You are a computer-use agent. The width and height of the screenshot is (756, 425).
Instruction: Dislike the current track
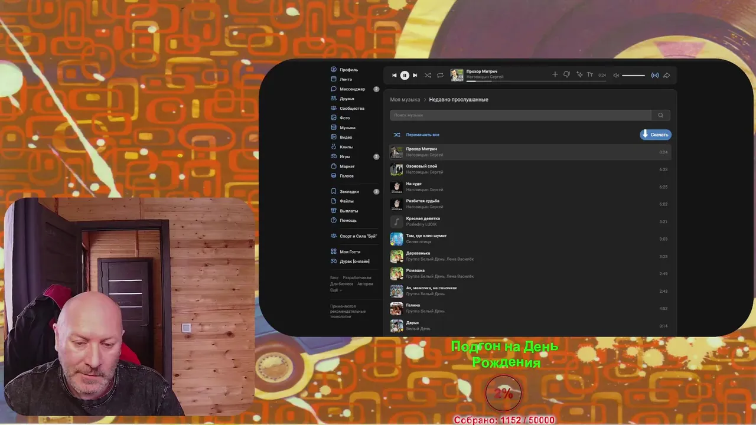coord(566,75)
